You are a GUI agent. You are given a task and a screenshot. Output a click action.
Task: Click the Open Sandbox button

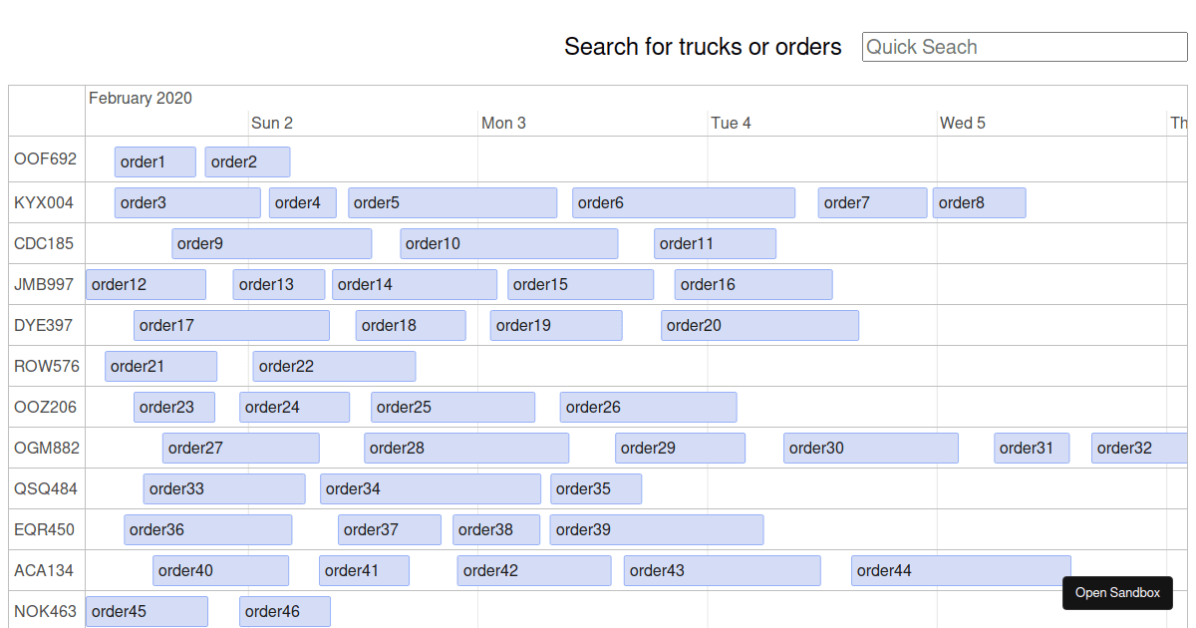pos(1117,593)
